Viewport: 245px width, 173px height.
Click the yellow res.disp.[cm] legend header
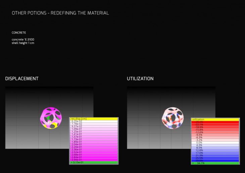click(94, 119)
